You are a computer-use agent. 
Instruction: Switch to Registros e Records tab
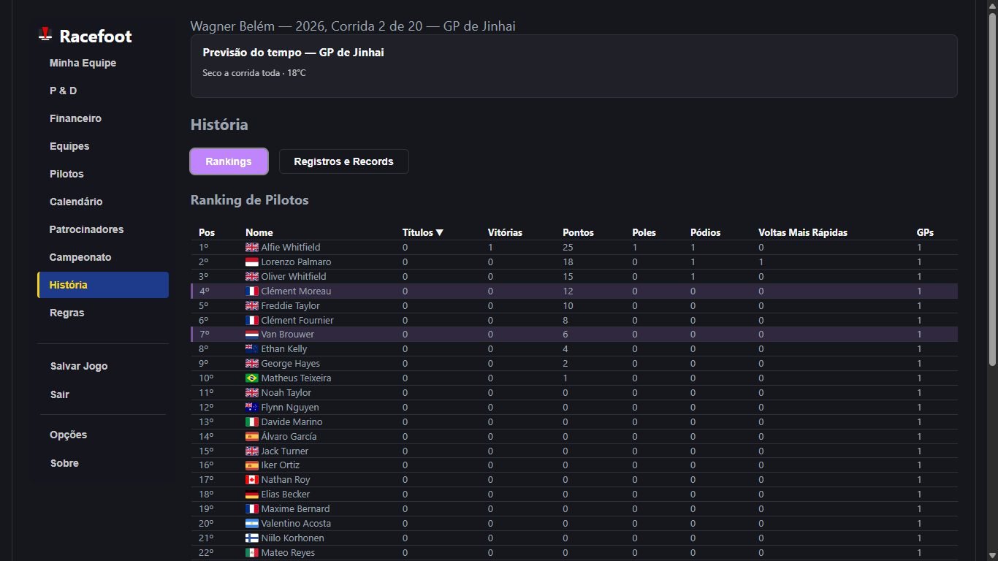344,161
